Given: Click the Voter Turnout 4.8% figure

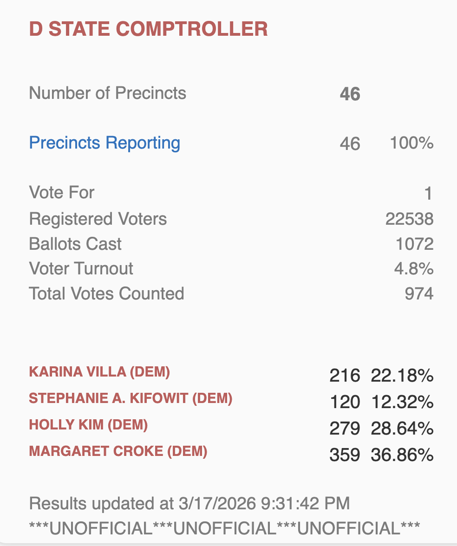Looking at the screenshot, I should pos(413,269).
